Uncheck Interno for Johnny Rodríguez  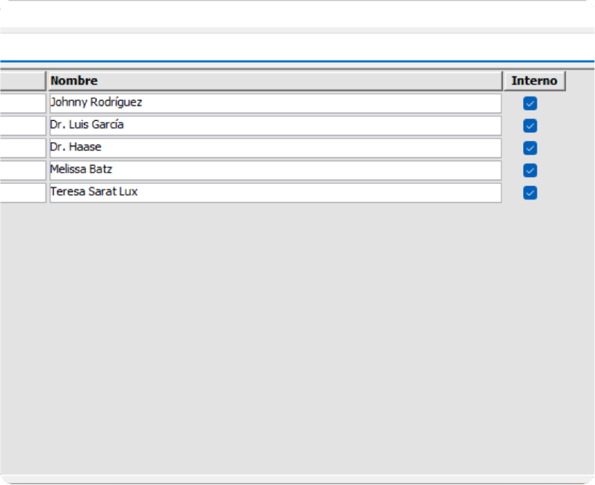(530, 103)
